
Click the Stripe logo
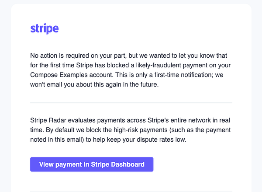pos(45,29)
